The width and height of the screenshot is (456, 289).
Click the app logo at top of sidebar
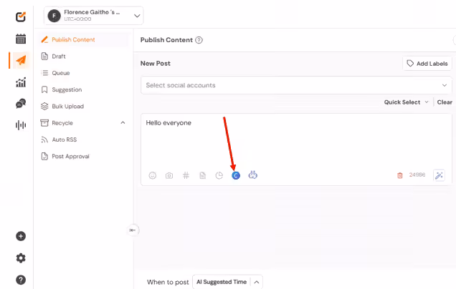21,17
